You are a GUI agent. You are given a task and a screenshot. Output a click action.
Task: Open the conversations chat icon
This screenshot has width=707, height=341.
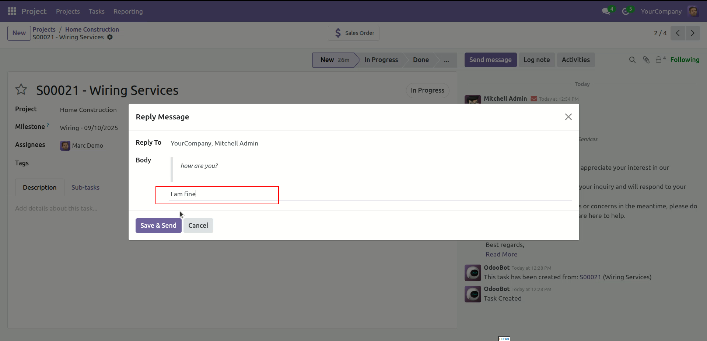606,11
